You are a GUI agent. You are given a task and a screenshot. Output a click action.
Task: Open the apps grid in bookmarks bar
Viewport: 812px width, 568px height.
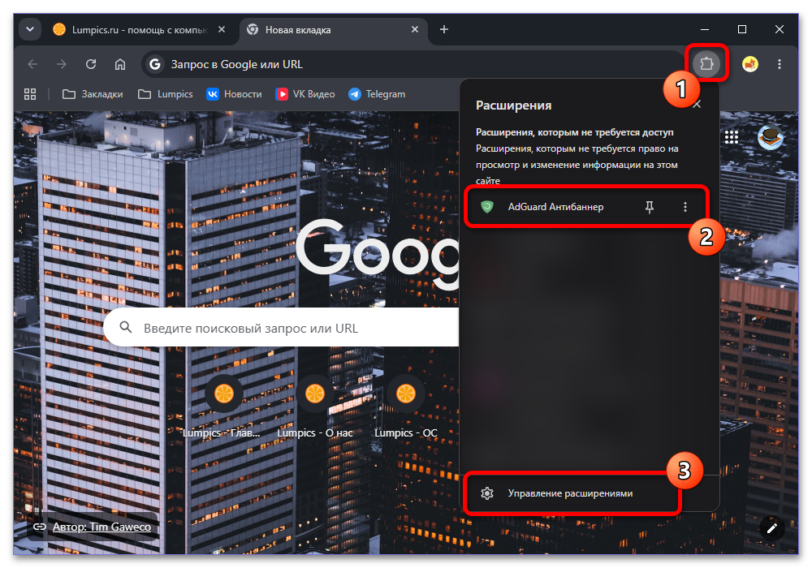pyautogui.click(x=30, y=94)
